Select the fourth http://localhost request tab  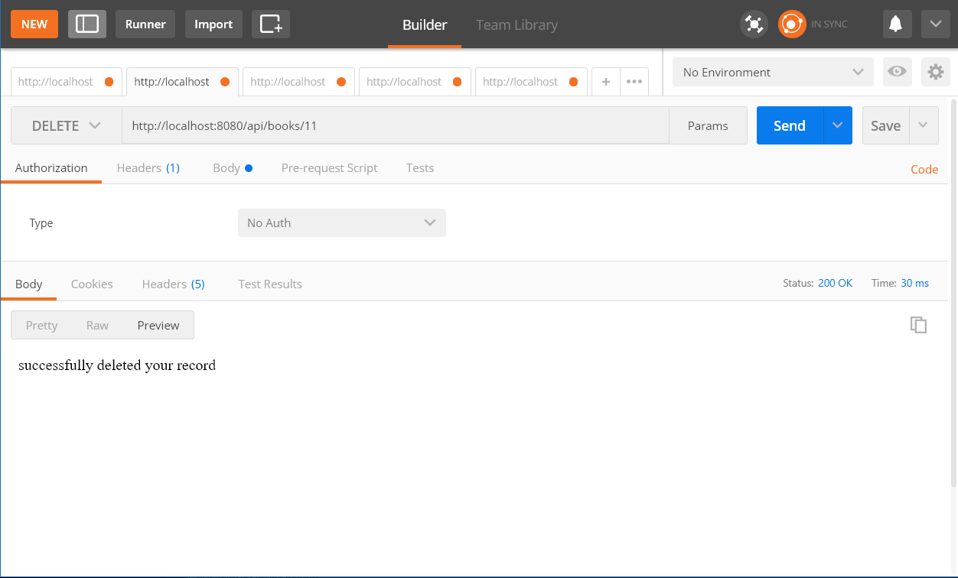pyautogui.click(x=415, y=82)
